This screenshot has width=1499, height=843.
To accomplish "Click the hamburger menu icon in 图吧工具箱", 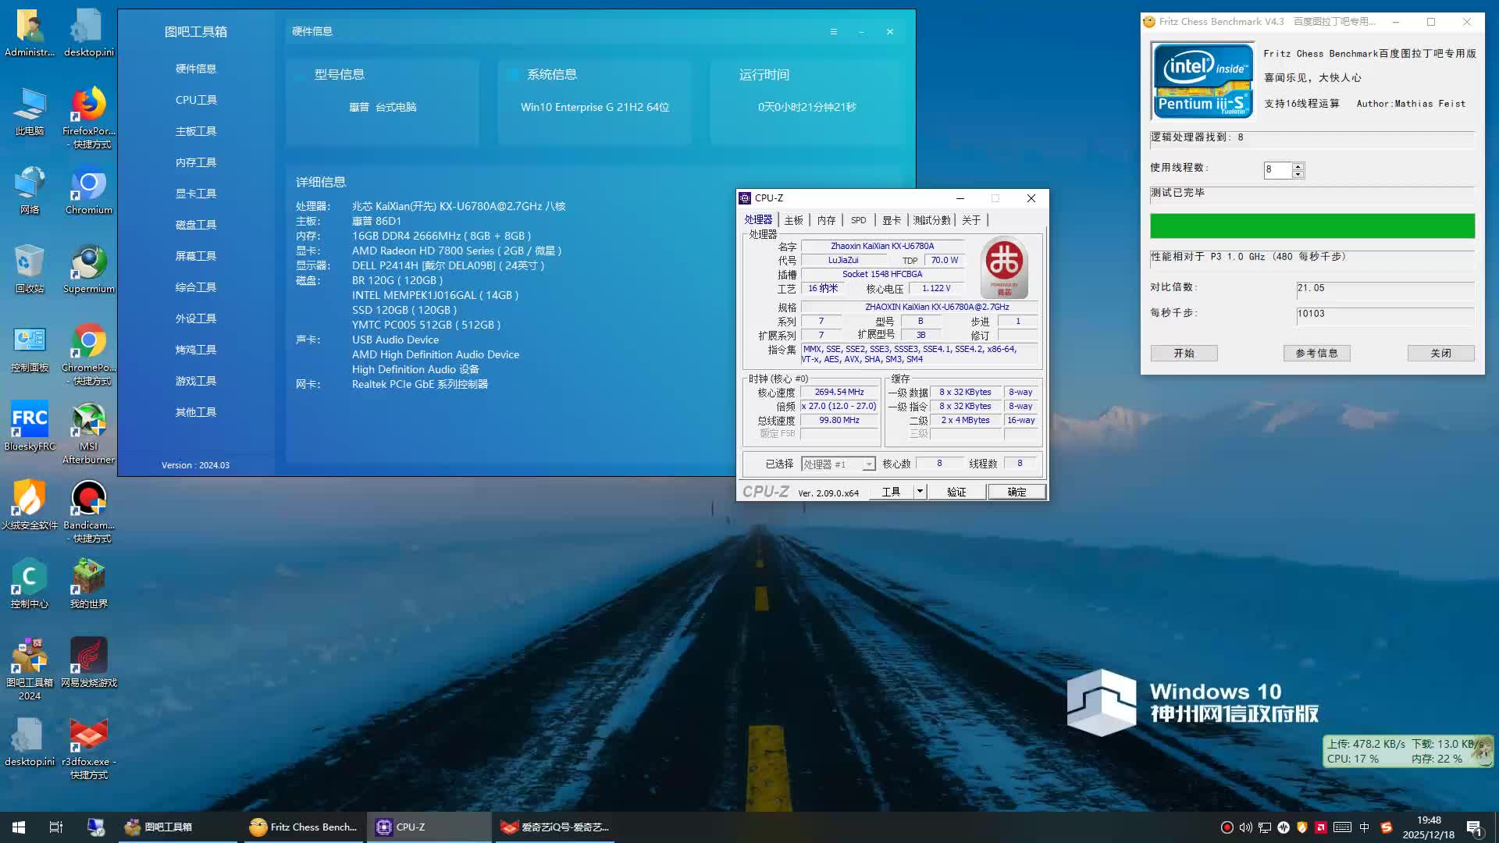I will [x=834, y=32].
